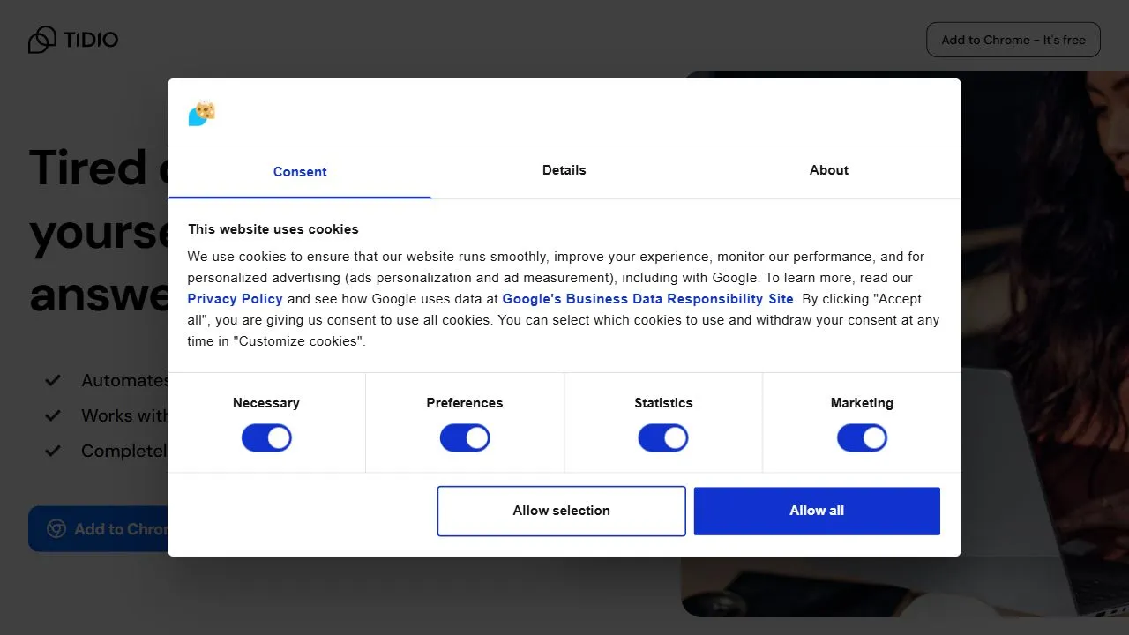Select the Consent tab
This screenshot has height=635, width=1129.
click(x=300, y=172)
